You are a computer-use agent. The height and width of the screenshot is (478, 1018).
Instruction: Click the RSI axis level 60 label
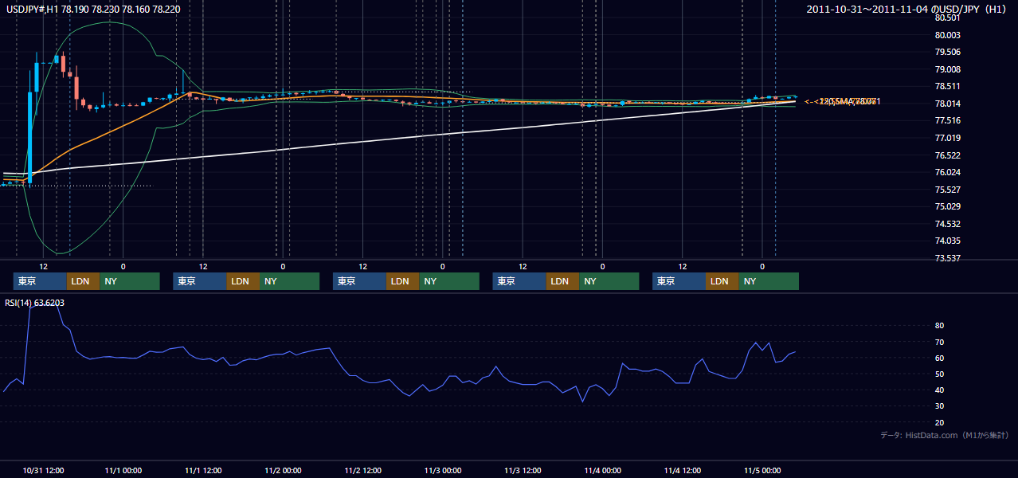click(940, 358)
